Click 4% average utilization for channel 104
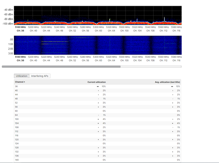Image resolution: width=219 pixels, height=163 pixels. [x=179, y=123]
